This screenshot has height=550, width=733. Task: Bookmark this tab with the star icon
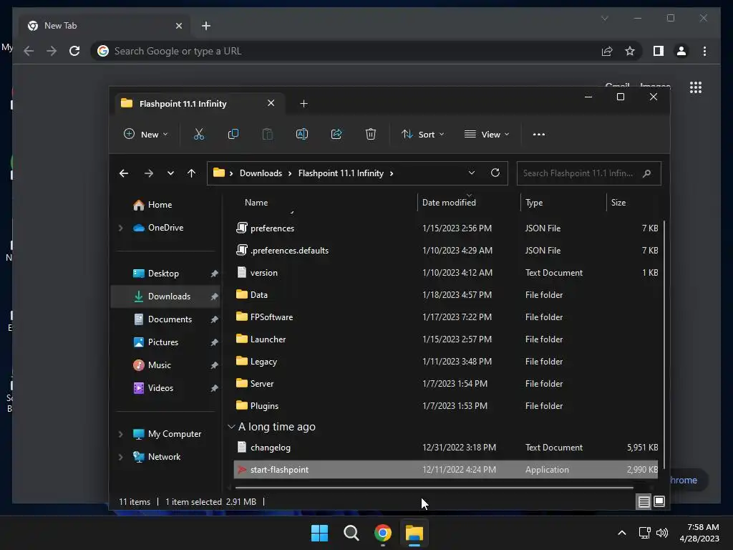630,51
